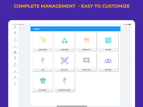
Task: View Statistics from the sidebar
Action: click(15, 46)
